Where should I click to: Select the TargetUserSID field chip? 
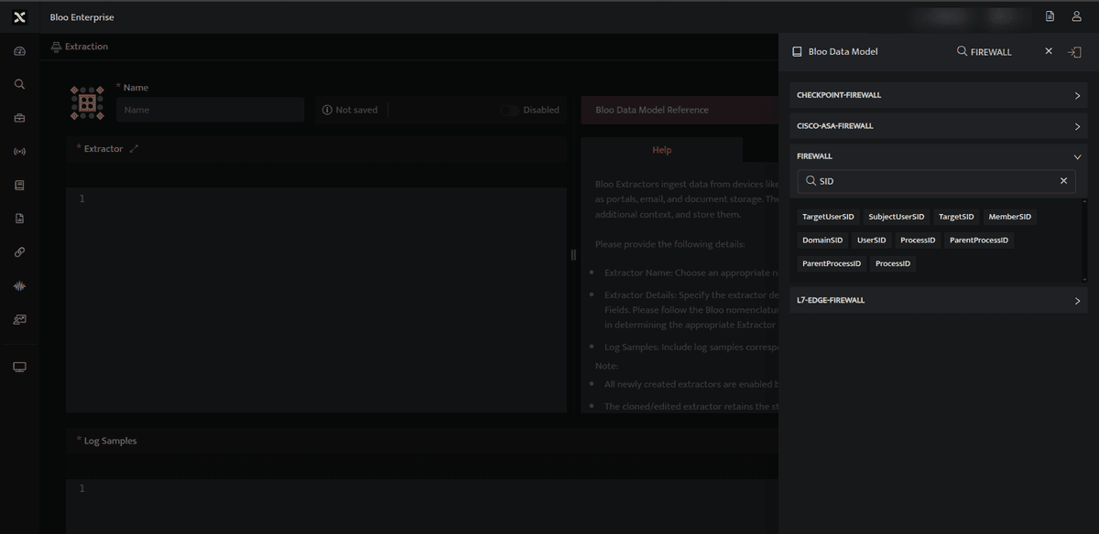point(828,217)
